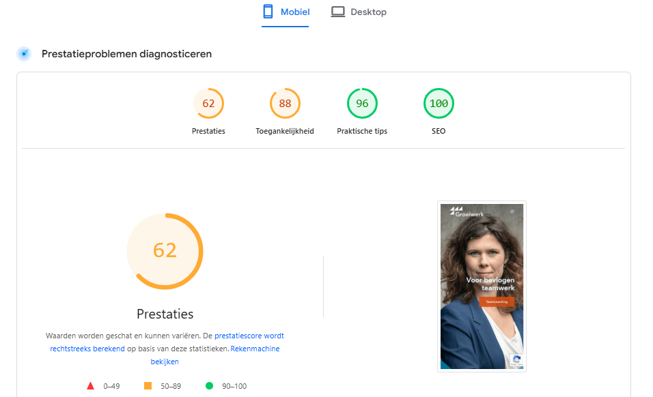
Task: Open the Praktische tips score 96 gauge
Action: click(x=362, y=104)
